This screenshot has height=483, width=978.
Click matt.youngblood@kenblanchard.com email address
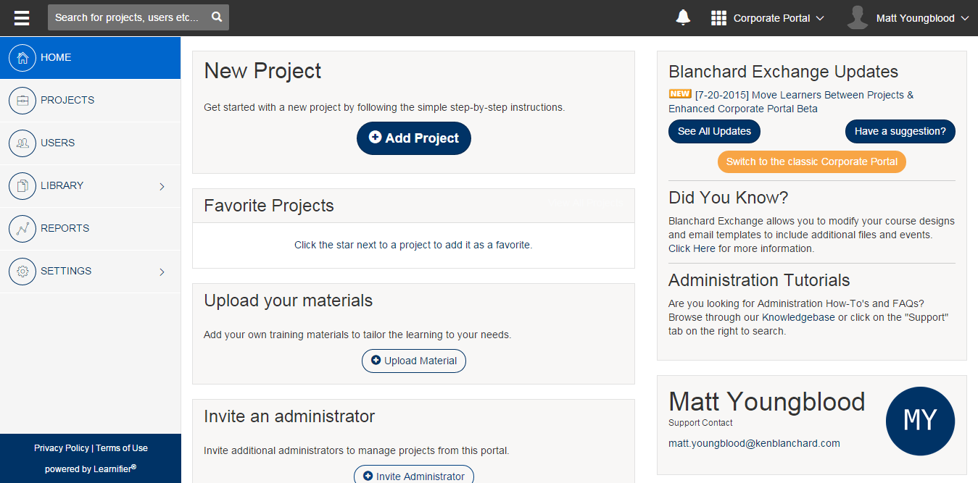pyautogui.click(x=754, y=443)
